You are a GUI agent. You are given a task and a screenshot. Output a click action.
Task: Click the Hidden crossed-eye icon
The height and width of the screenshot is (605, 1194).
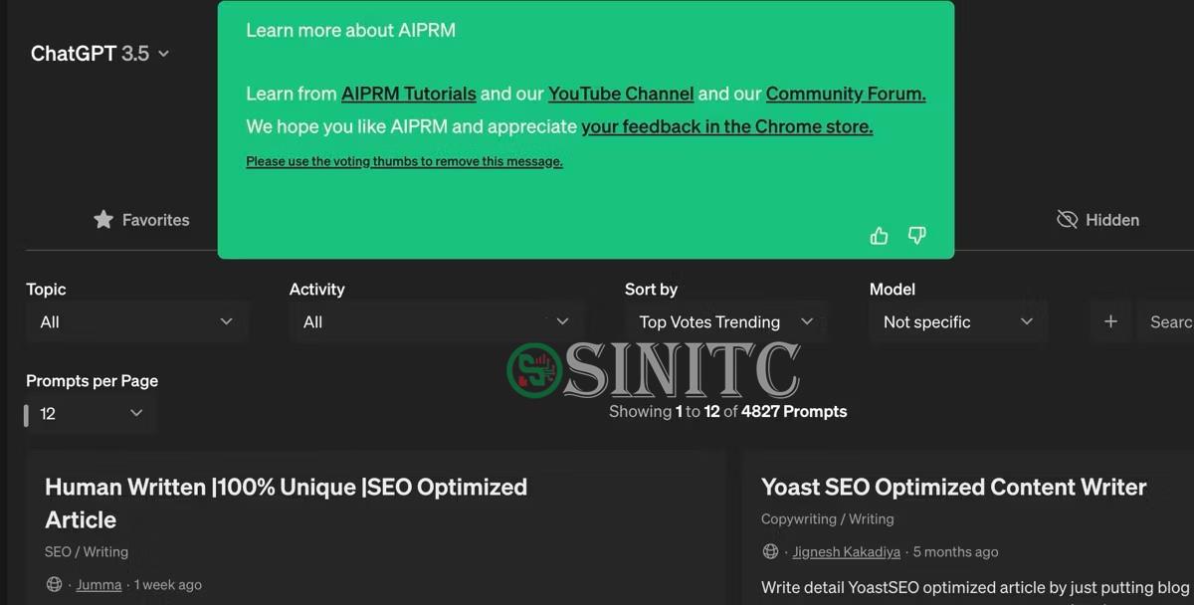1067,220
